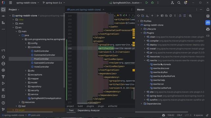Expand the dto folder
211x118 pixels.
point(26,71)
